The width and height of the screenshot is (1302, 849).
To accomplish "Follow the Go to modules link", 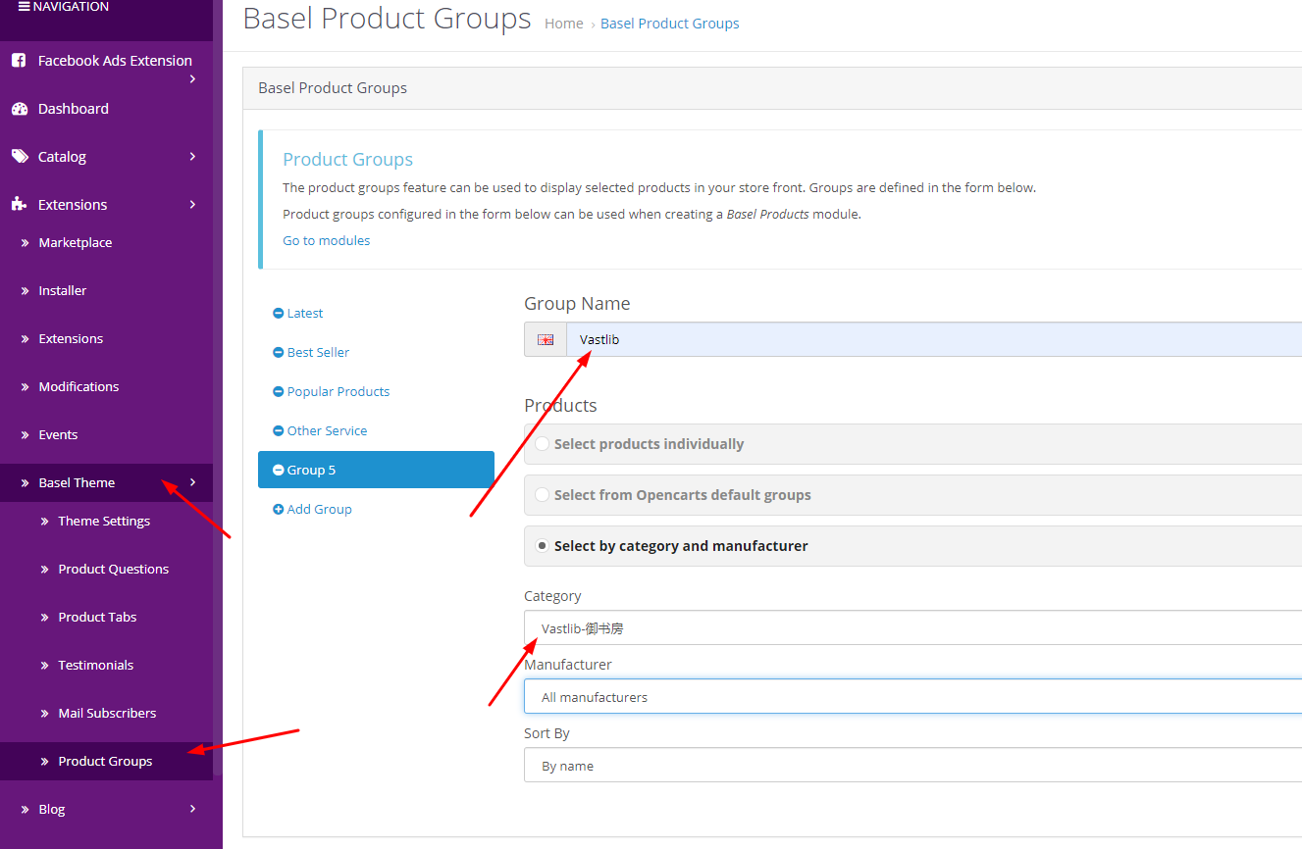I will point(327,241).
